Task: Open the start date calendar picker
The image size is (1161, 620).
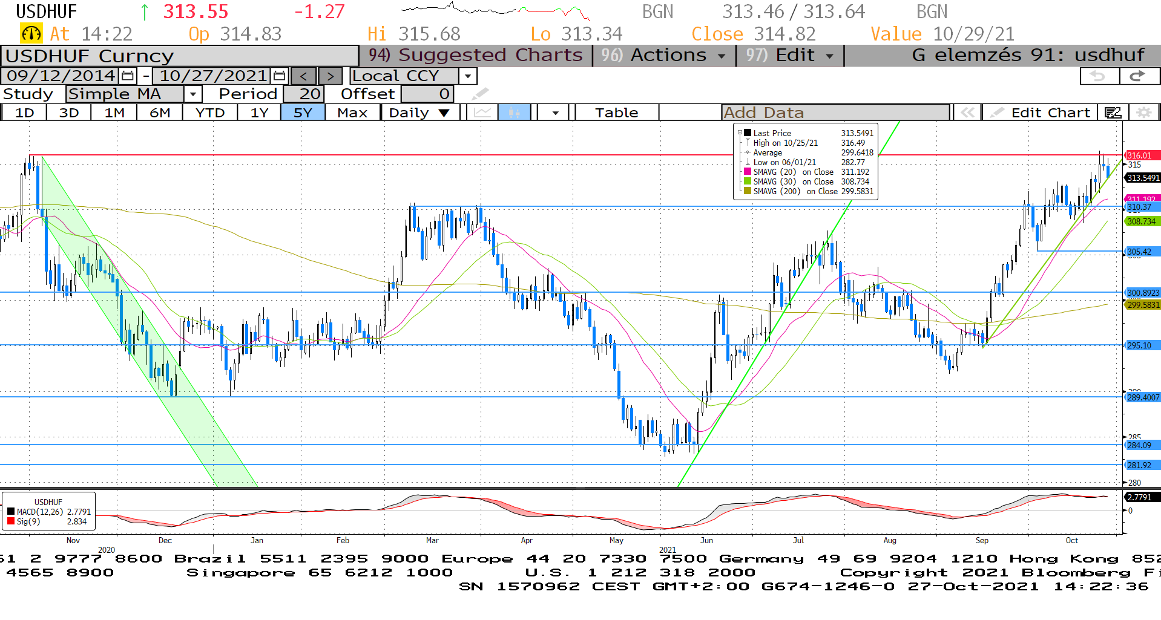Action: [128, 76]
